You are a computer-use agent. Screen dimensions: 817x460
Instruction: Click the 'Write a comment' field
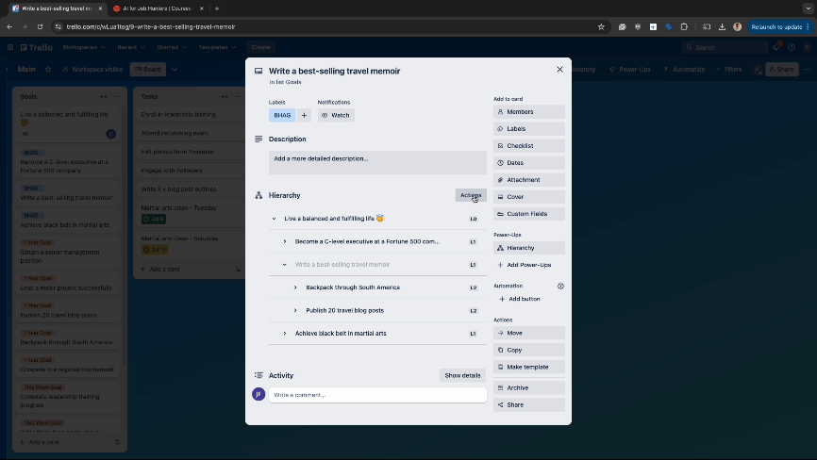click(377, 395)
